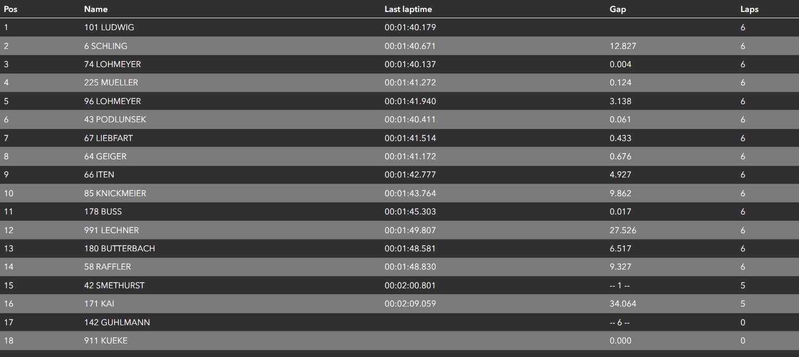Select driver 66 ITEN
The height and width of the screenshot is (357, 799).
click(x=99, y=174)
